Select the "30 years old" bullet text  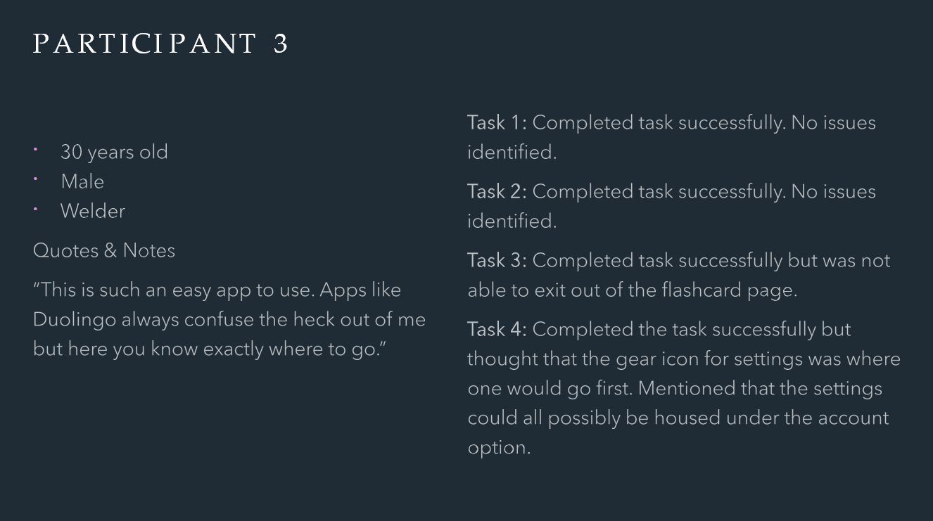click(x=114, y=152)
